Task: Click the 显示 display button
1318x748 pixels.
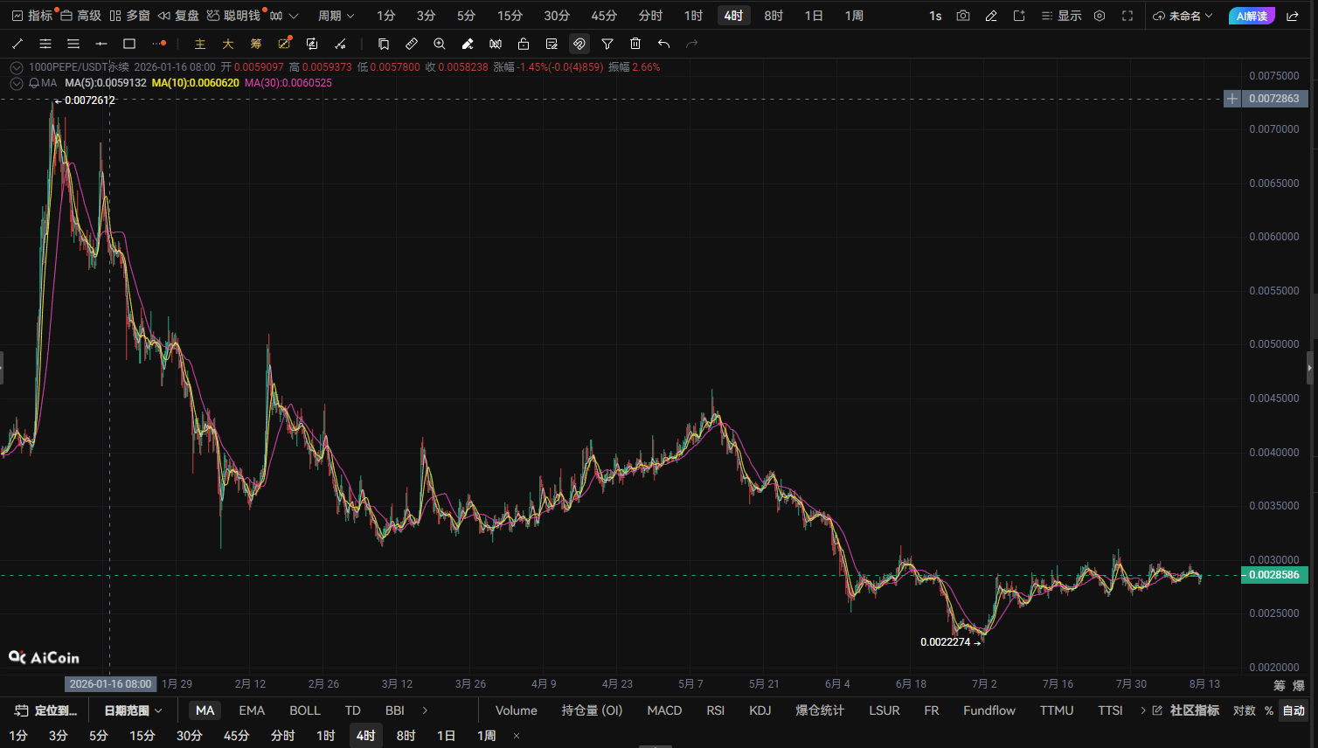Action: click(1061, 16)
